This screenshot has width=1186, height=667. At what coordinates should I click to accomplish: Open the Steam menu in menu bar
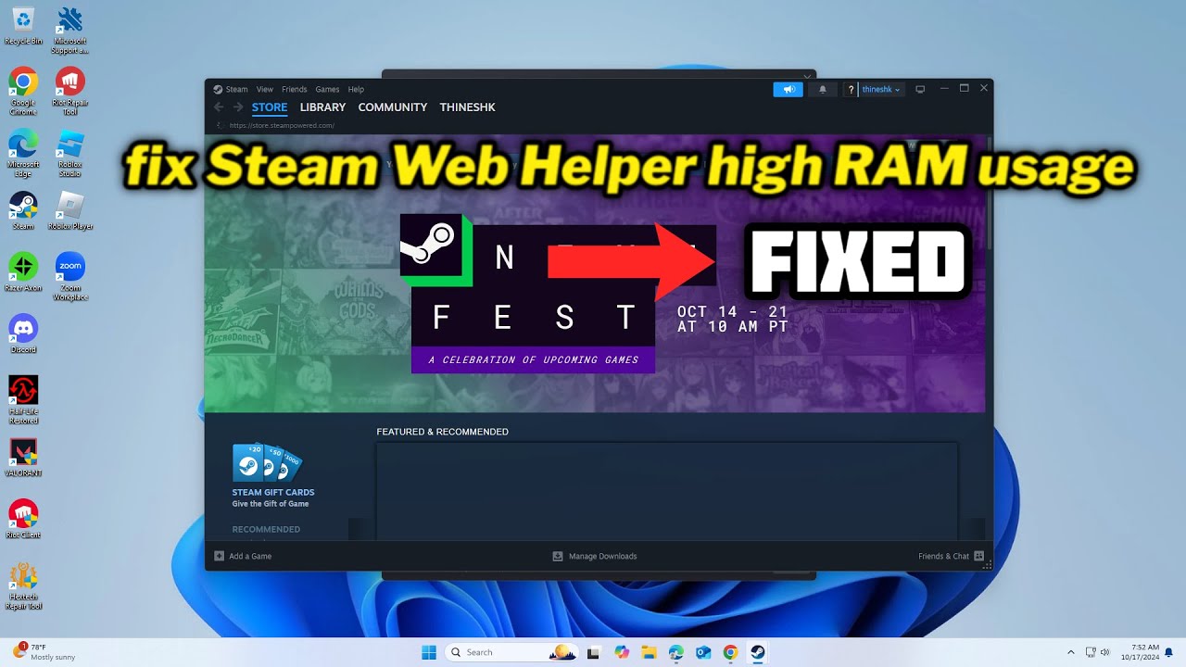point(231,90)
